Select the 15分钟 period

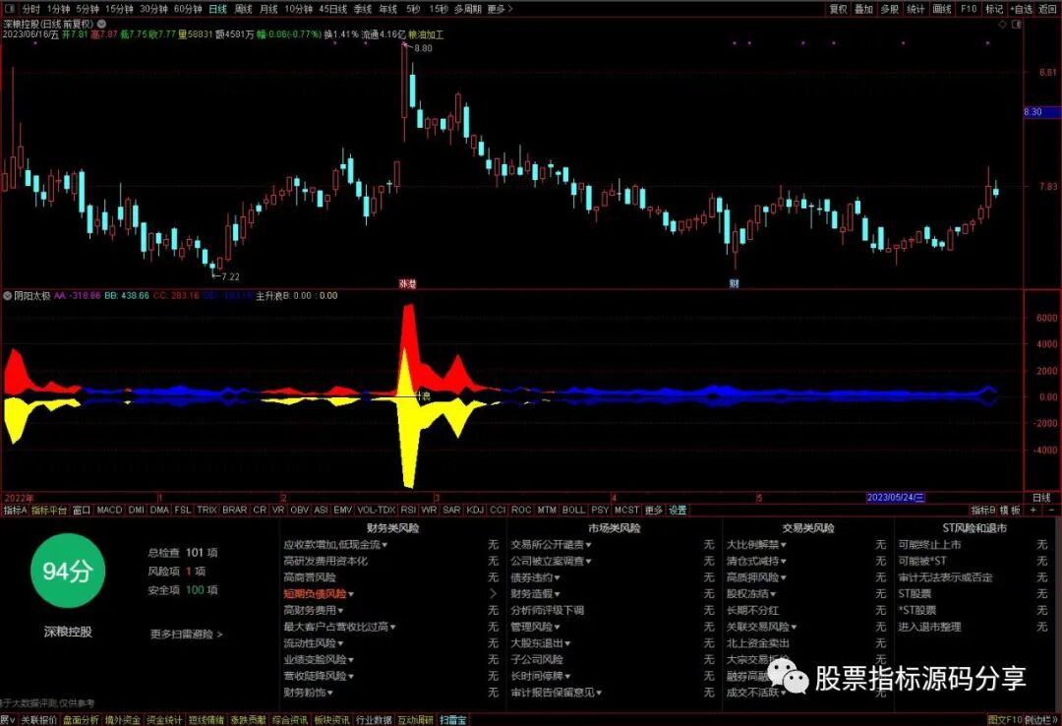[x=119, y=9]
